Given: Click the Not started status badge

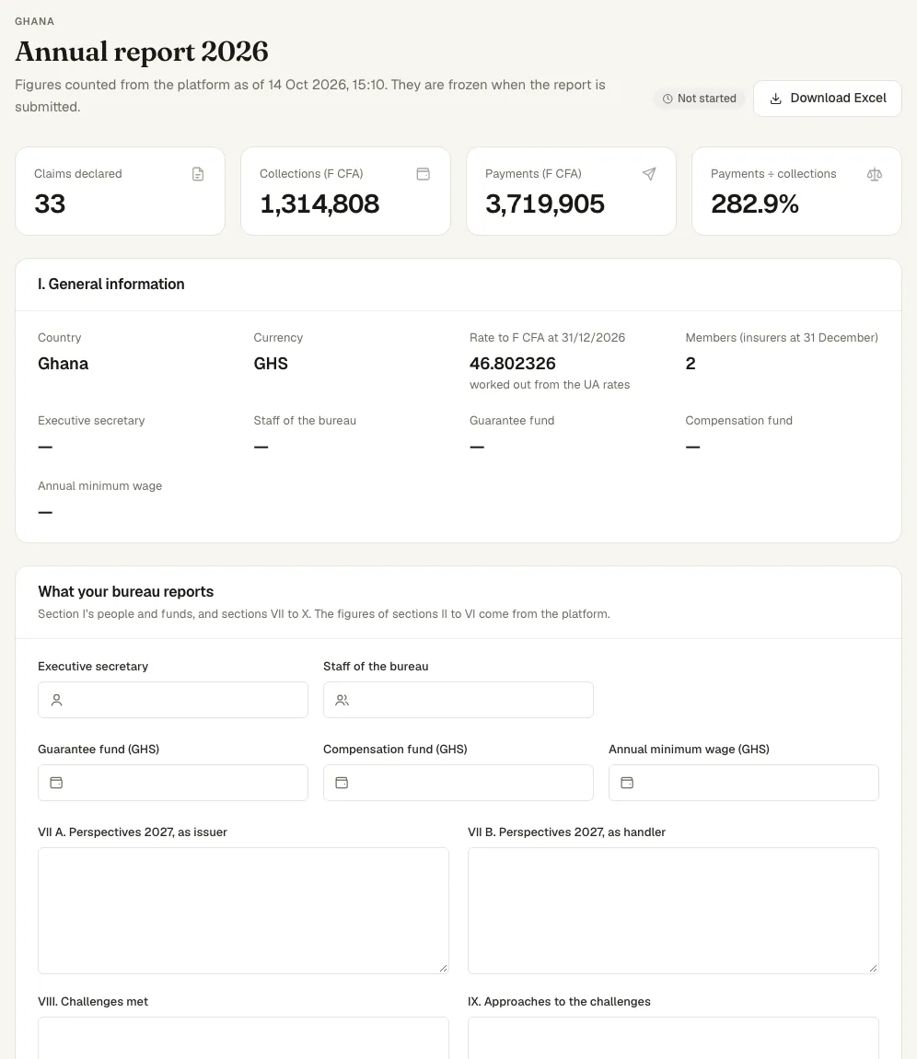Looking at the screenshot, I should tap(700, 99).
